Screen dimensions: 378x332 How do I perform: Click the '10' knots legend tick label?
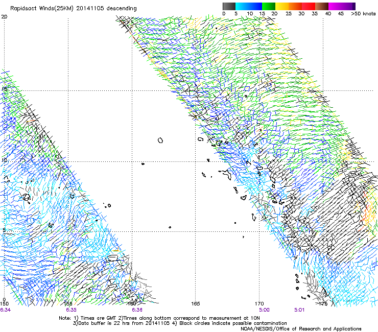pos(250,14)
